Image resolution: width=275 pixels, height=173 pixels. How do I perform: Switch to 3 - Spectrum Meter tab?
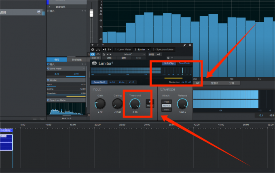coord(163,49)
